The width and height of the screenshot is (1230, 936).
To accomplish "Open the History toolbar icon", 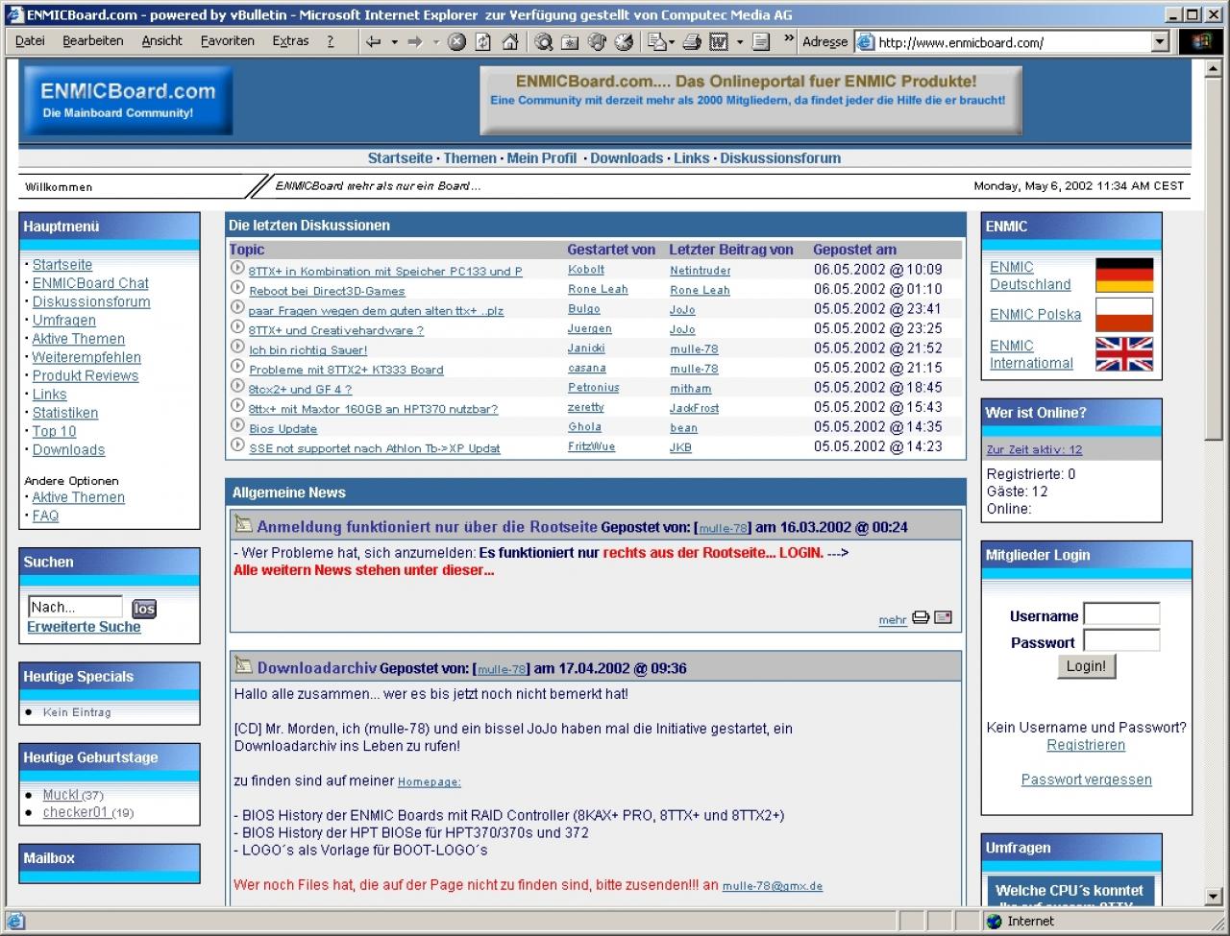I will (x=624, y=41).
